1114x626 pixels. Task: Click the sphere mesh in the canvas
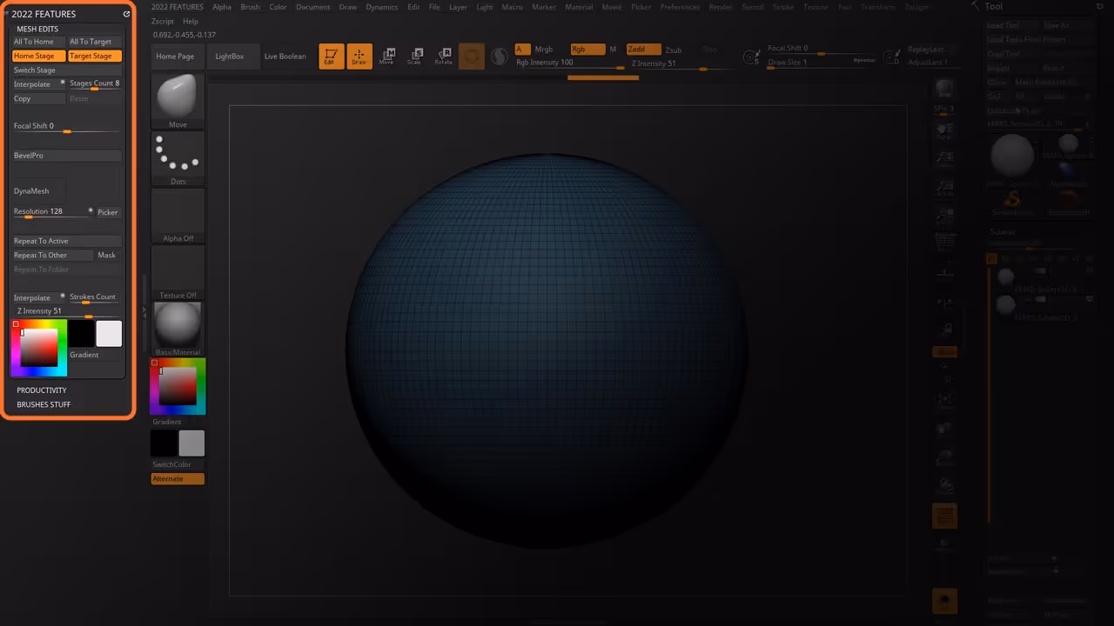coord(547,350)
